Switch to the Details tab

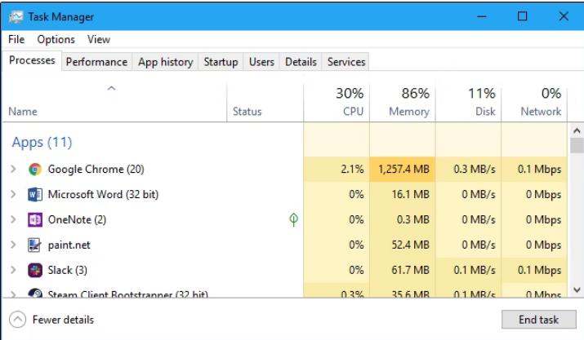301,62
